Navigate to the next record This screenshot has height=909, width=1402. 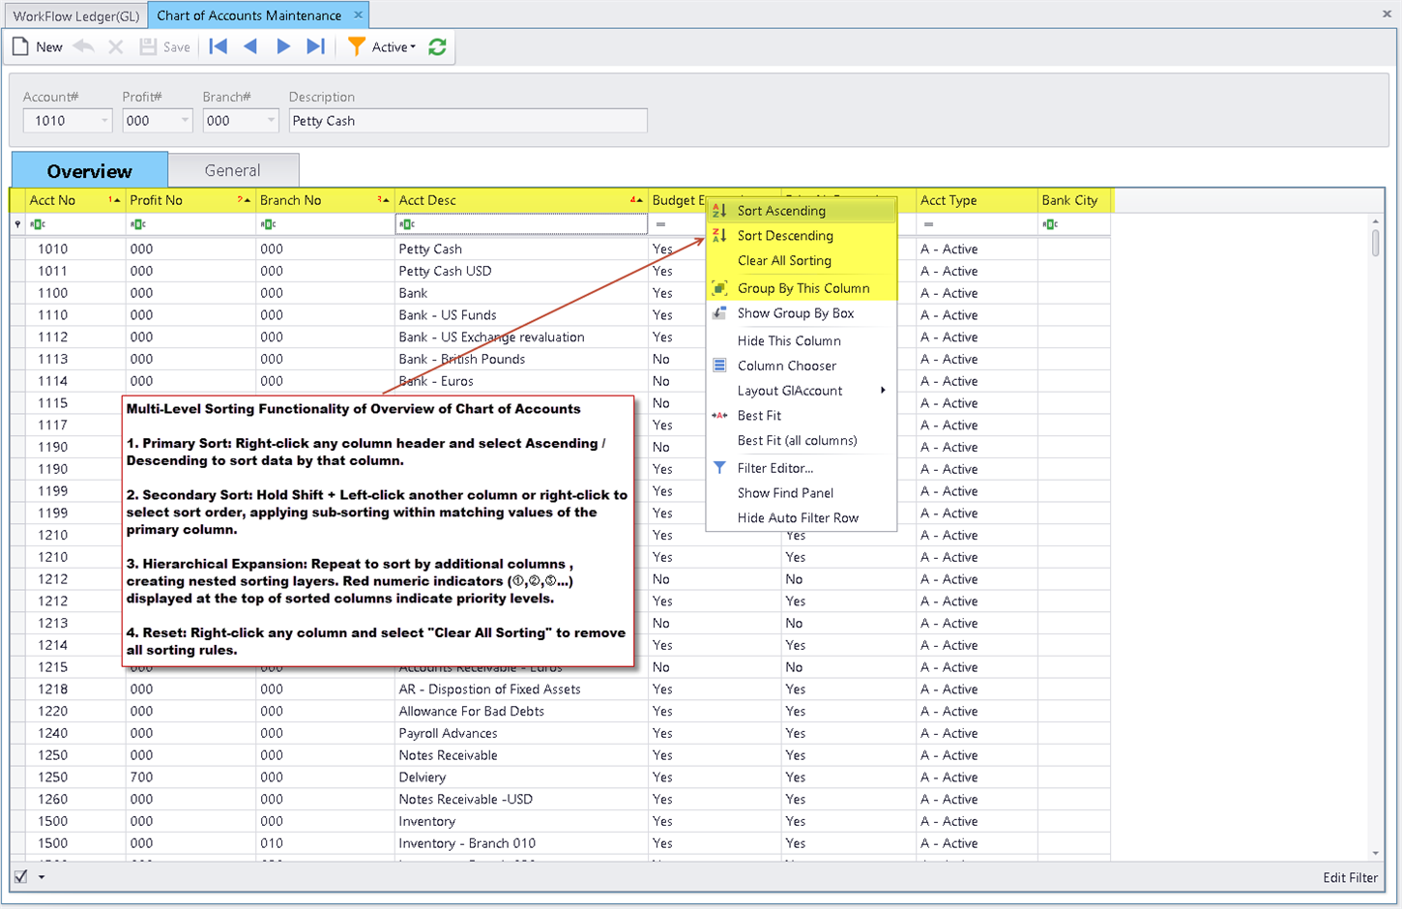283,46
